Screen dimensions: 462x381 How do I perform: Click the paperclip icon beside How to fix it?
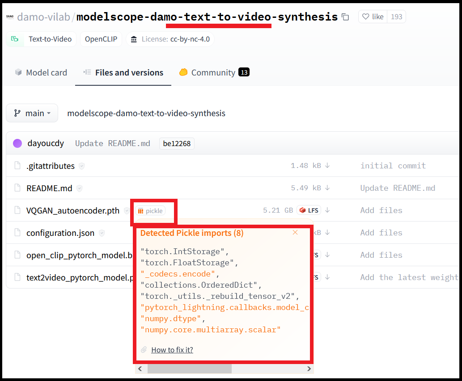pyautogui.click(x=144, y=350)
